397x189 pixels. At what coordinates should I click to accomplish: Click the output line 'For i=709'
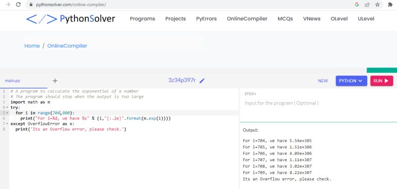click(277, 173)
